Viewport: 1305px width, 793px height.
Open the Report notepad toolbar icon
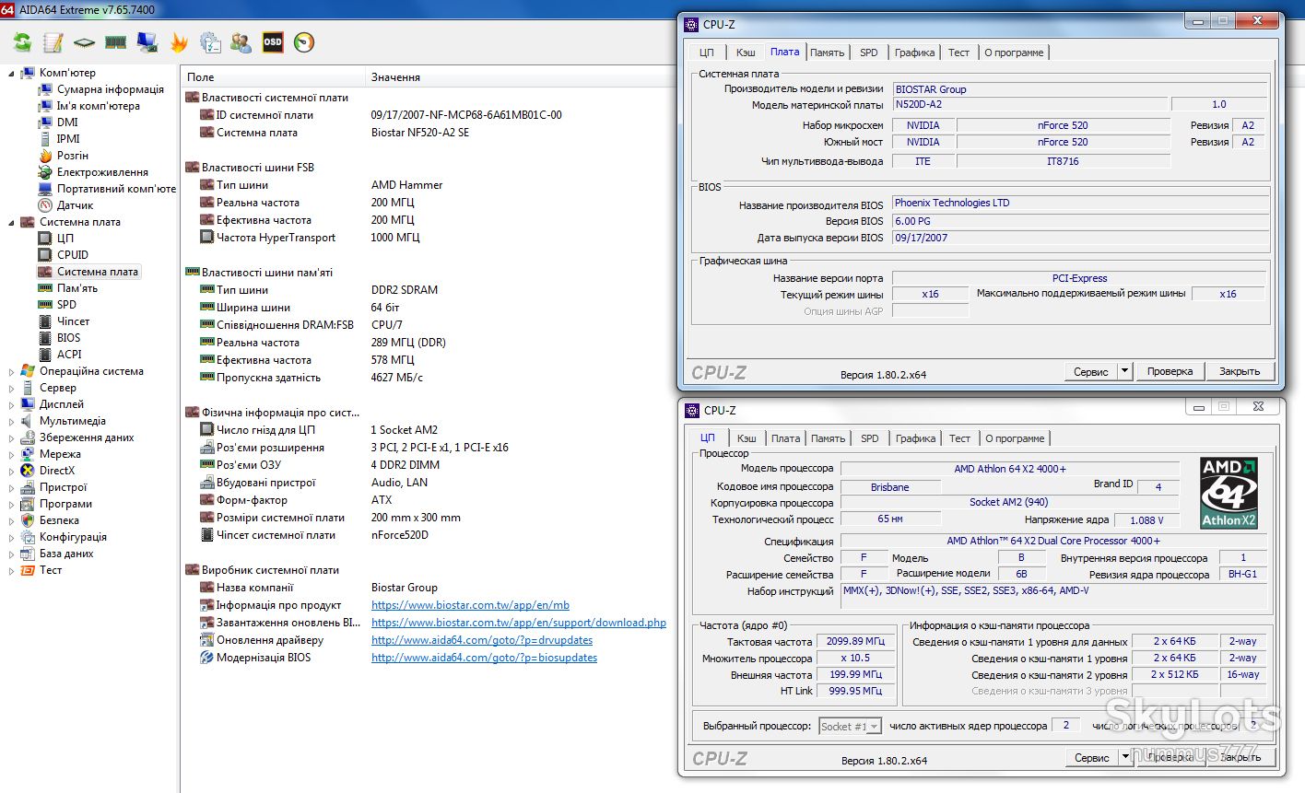(x=53, y=42)
